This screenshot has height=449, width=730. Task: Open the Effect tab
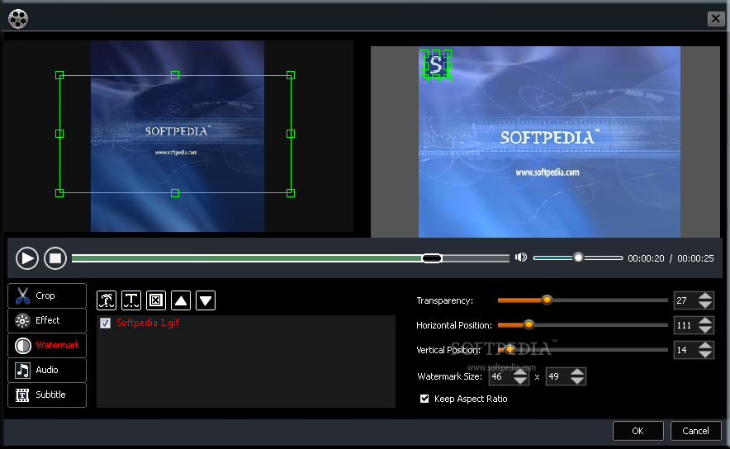click(47, 320)
